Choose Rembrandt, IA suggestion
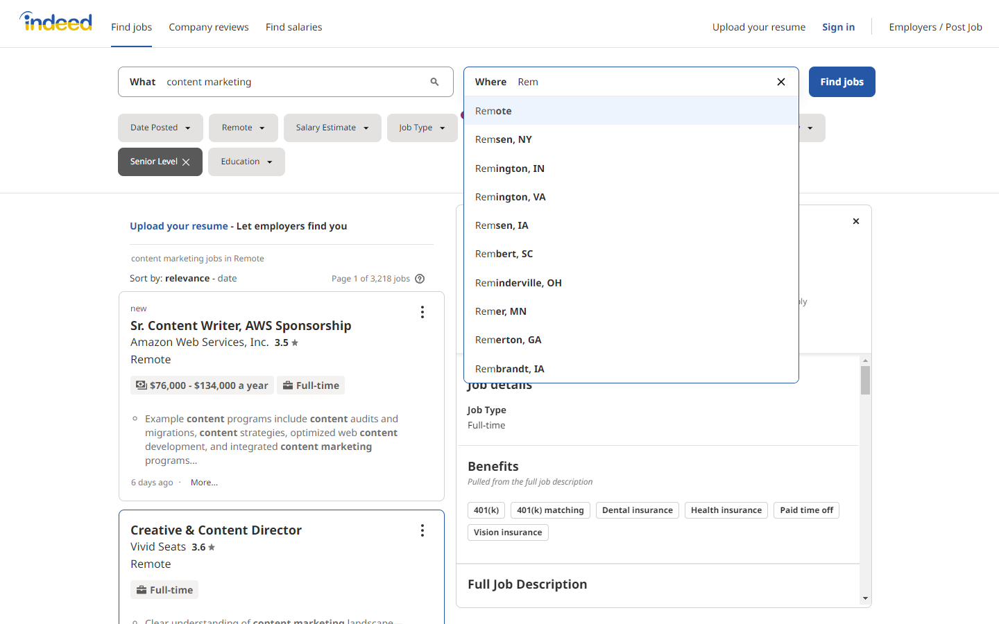The image size is (999, 624). click(631, 369)
